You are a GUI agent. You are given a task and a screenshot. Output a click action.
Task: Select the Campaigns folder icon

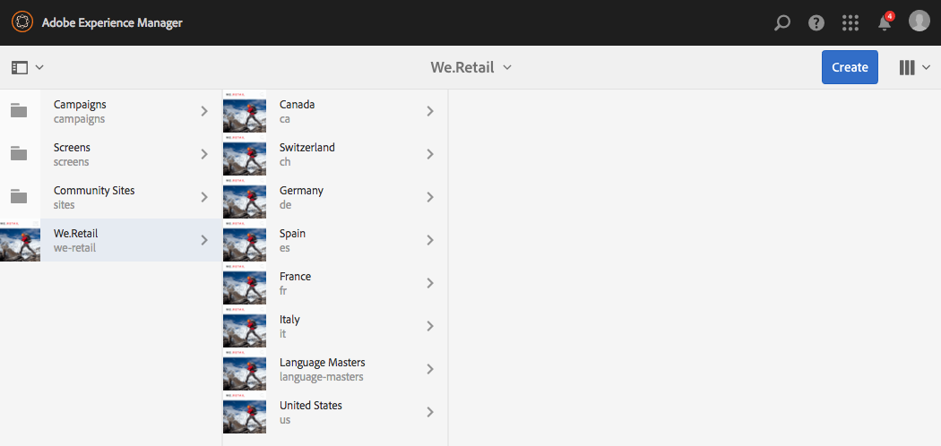click(19, 111)
